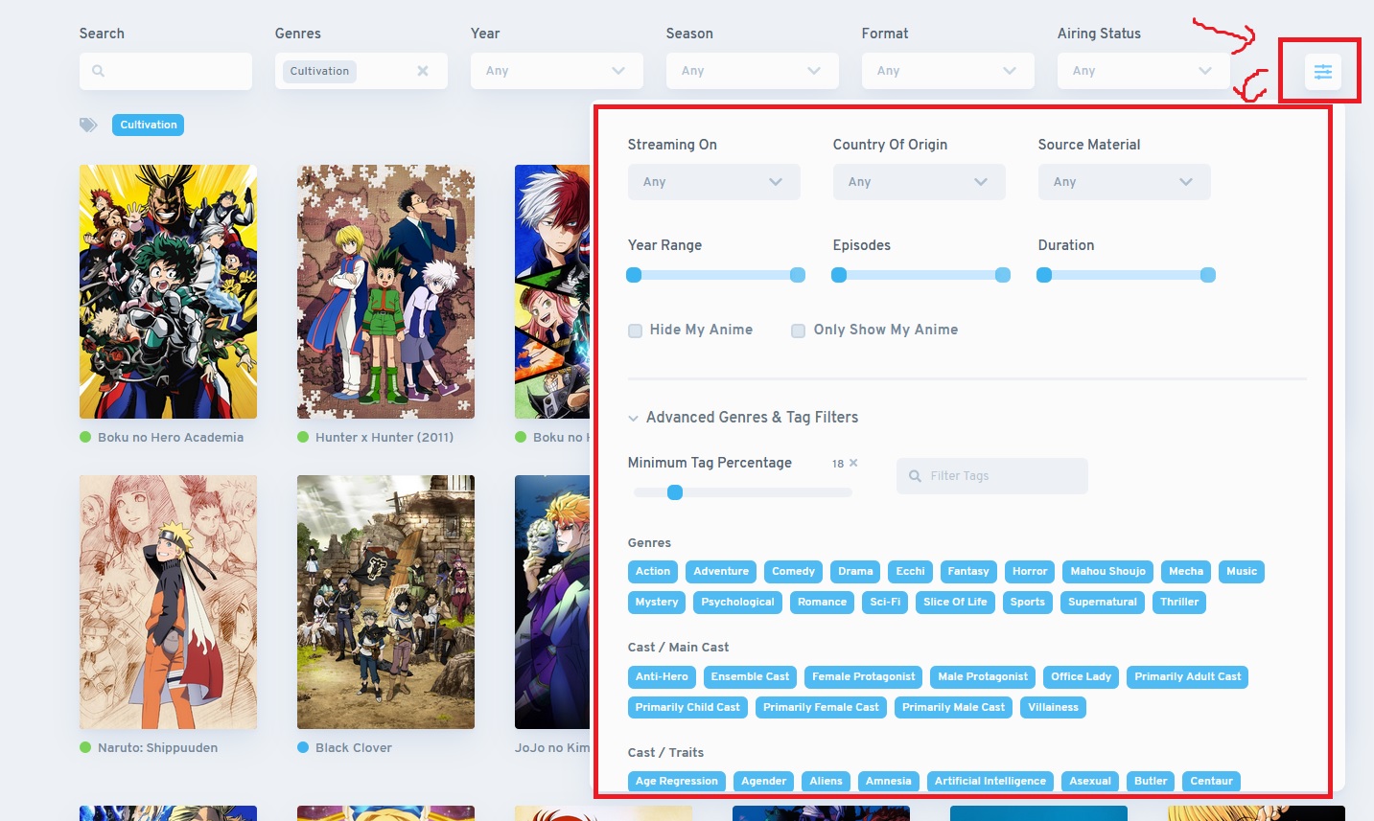Open Naruto: Shippuuden cover thumbnail
Viewport: 1374px width, 821px height.
coord(168,602)
